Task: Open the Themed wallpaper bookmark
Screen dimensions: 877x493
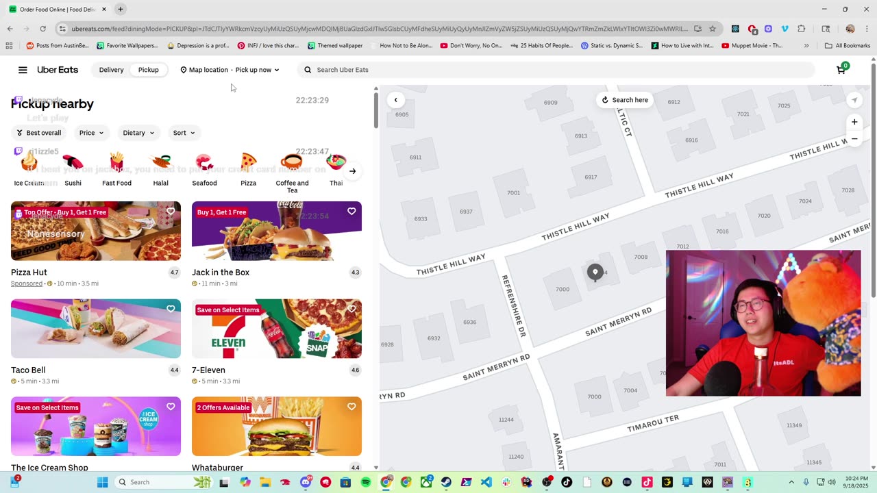Action: 335,46
